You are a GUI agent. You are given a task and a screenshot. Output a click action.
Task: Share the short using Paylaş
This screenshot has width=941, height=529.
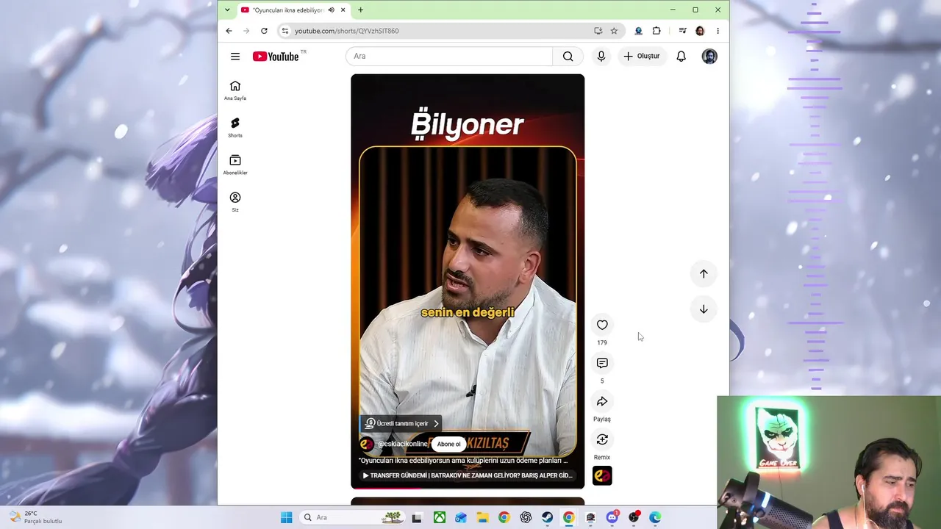[x=602, y=401]
